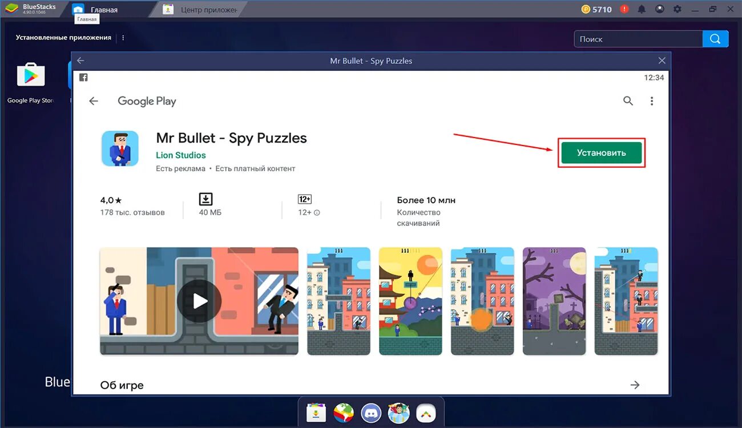Open the colorful ball dock icon
Image resolution: width=742 pixels, height=428 pixels.
344,412
